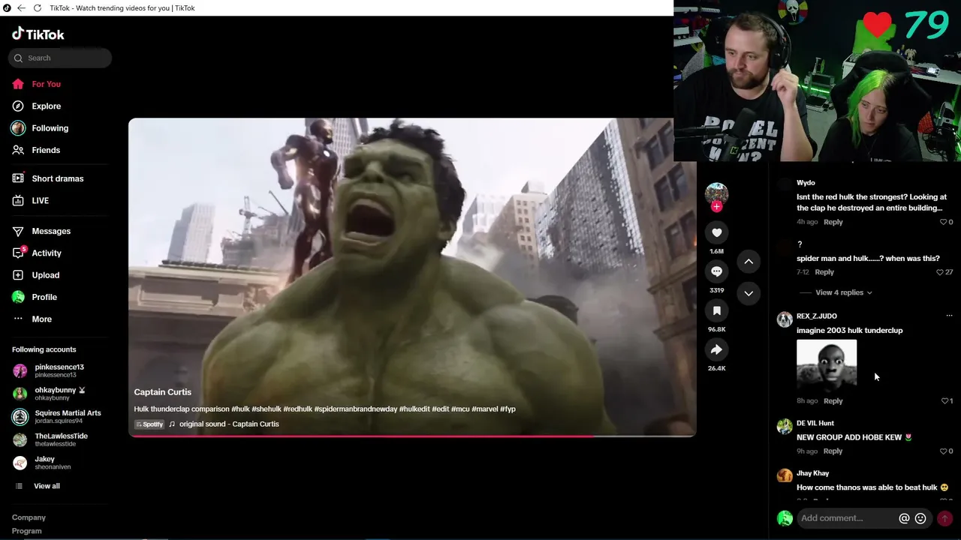Reply to REX_Z_JUDO's comment
961x540 pixels.
(833, 401)
